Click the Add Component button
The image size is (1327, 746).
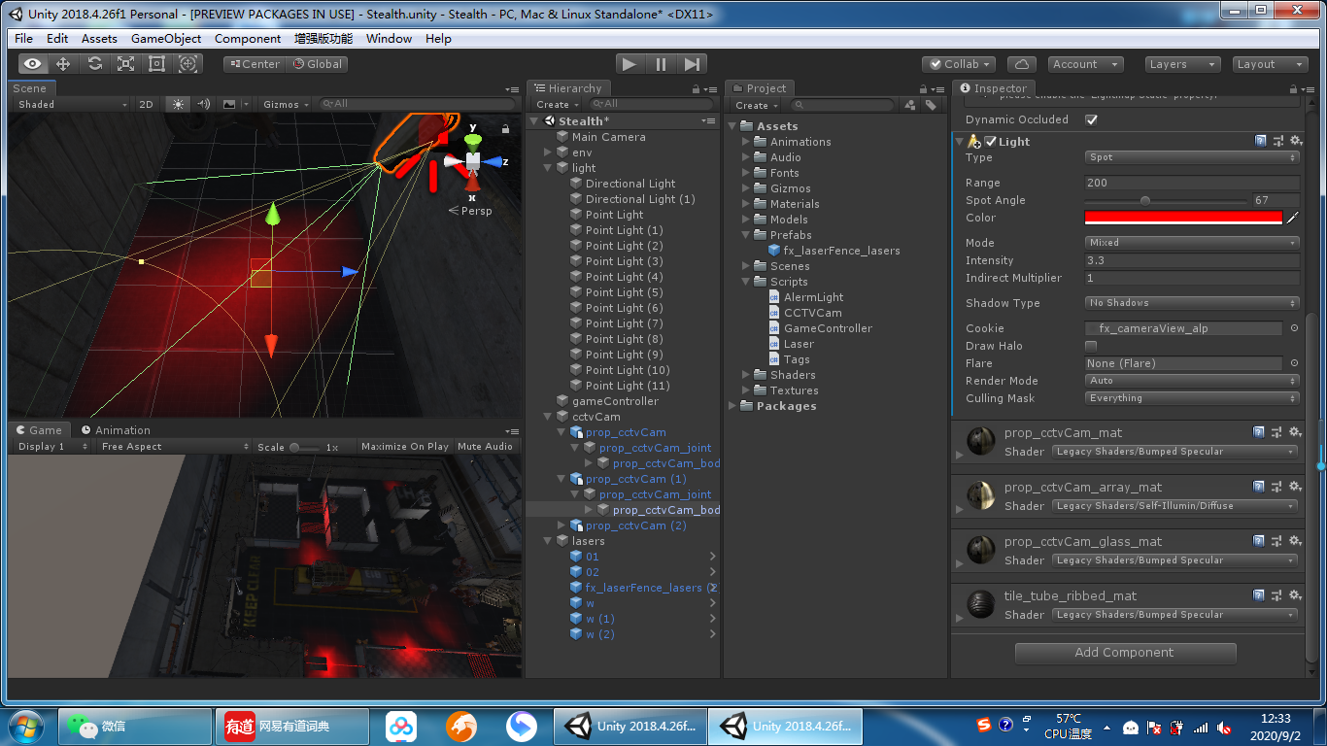pyautogui.click(x=1125, y=653)
